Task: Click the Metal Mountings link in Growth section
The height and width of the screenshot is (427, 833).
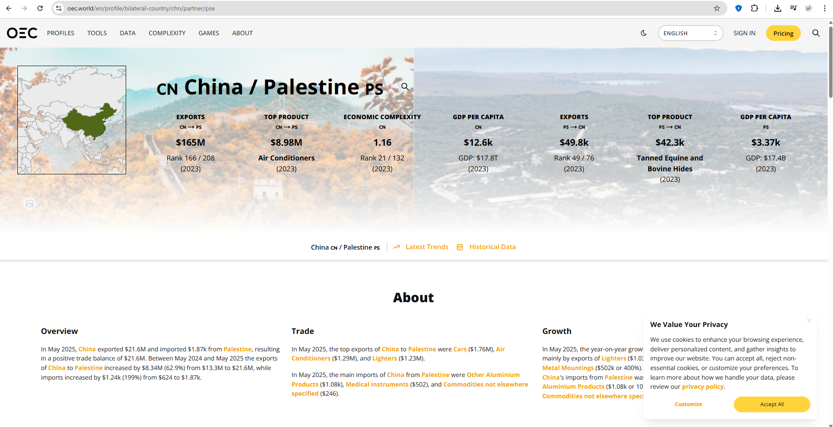Action: 568,368
